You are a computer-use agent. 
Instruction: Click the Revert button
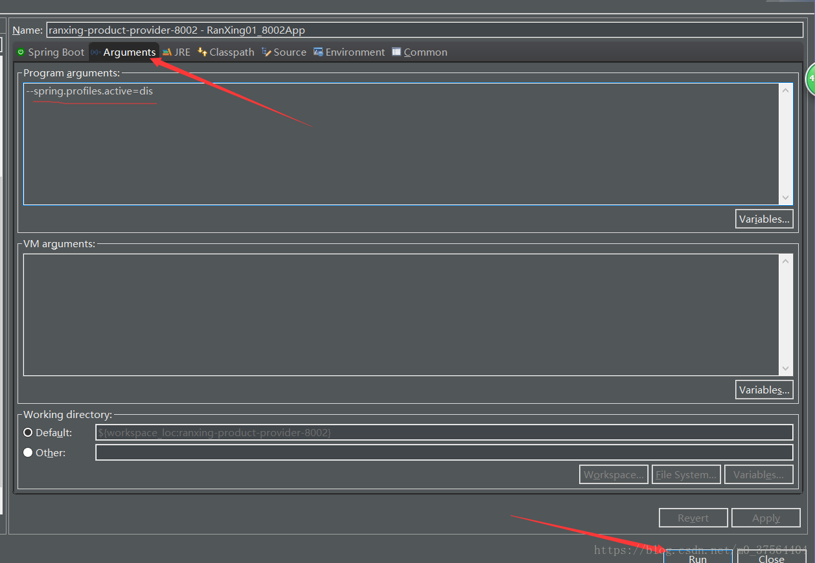693,518
